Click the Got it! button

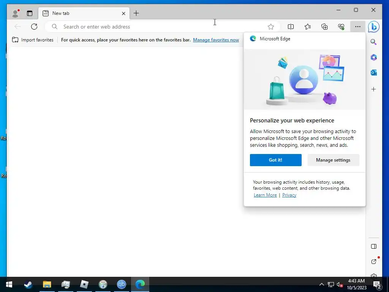coord(276,160)
